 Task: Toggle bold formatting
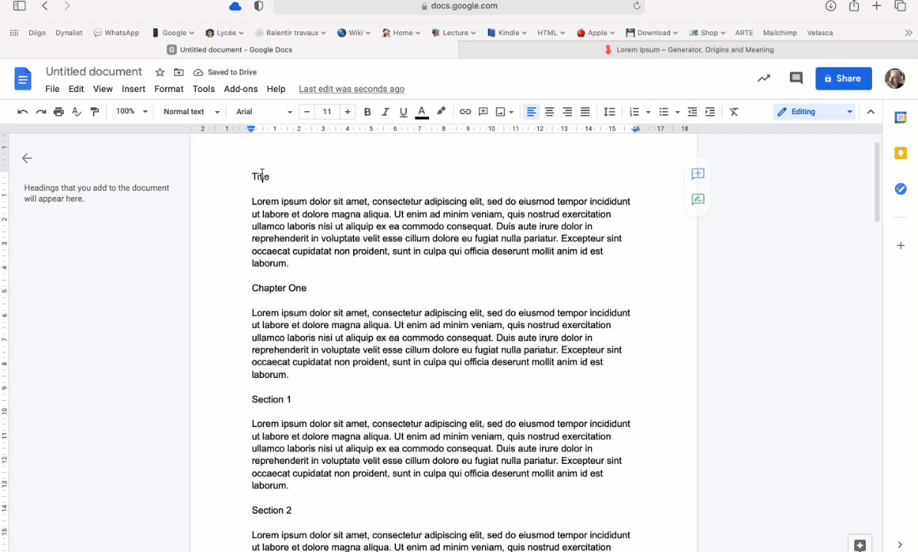367,112
